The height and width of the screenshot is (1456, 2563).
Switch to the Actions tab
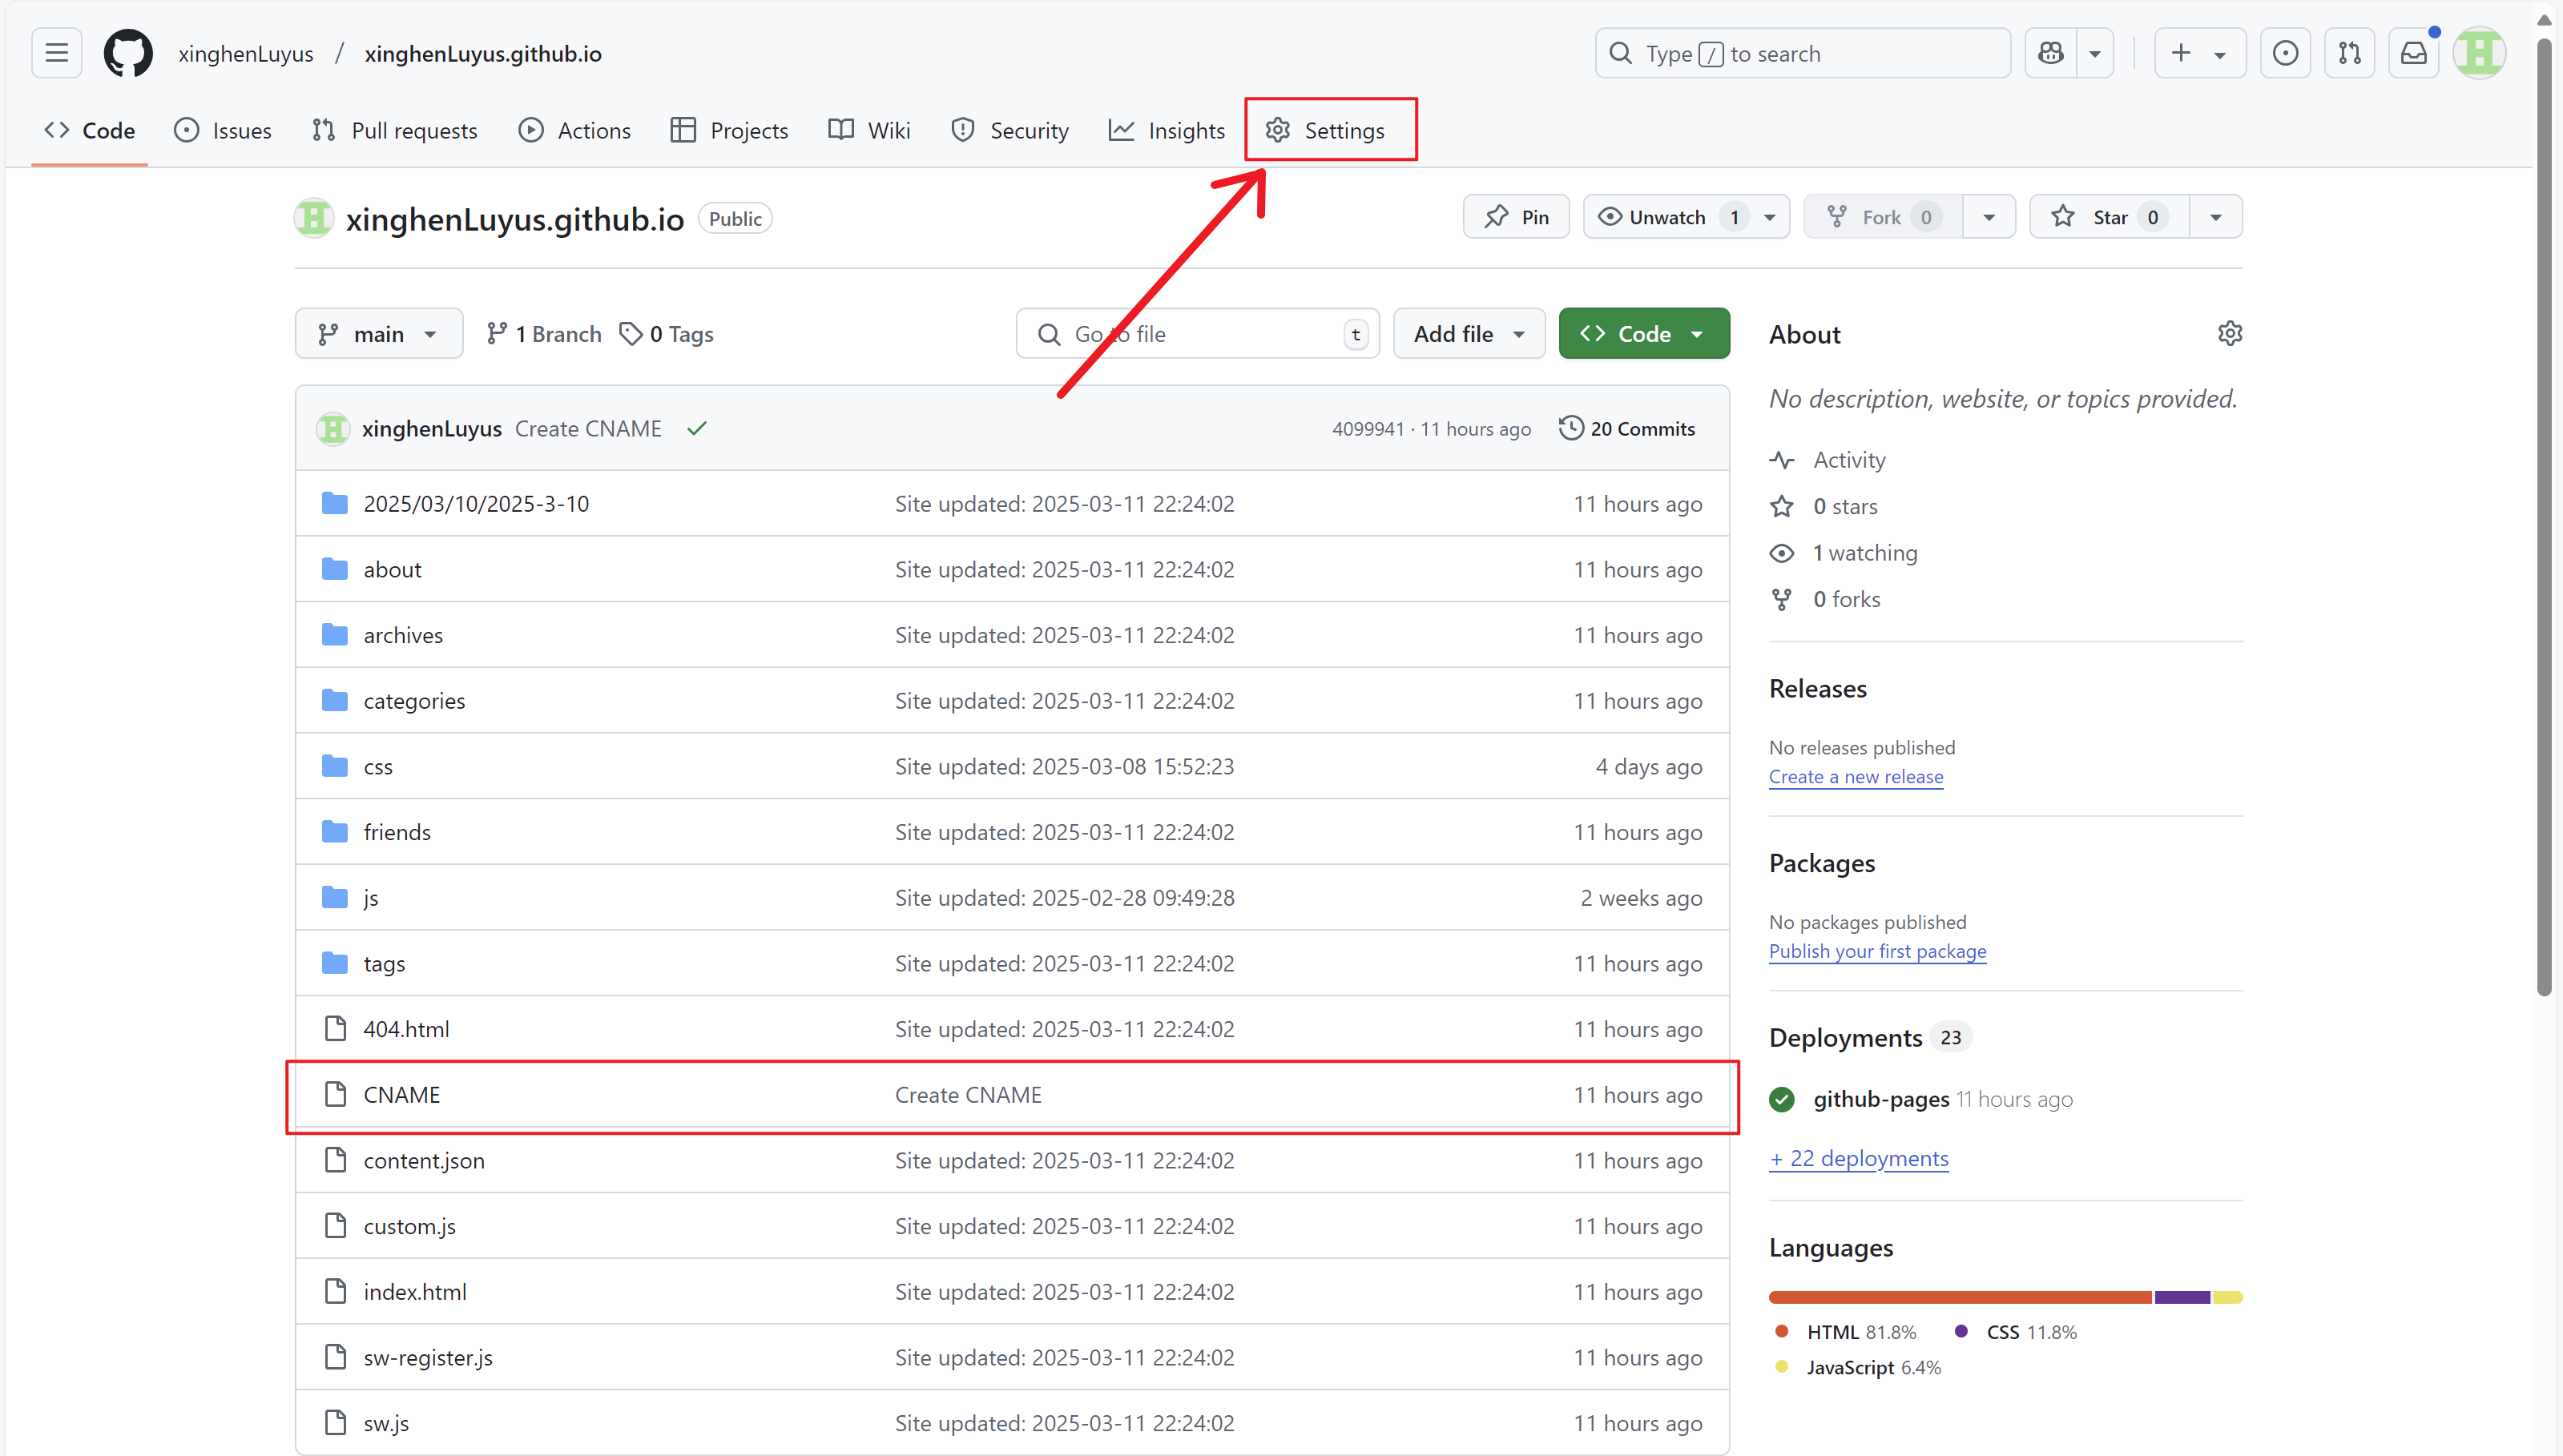(x=575, y=130)
